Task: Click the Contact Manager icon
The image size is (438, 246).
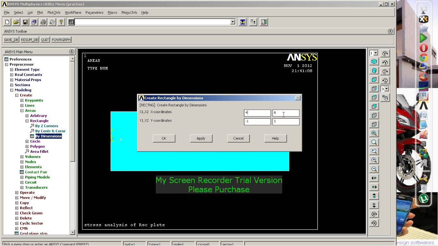Action: click(264, 22)
